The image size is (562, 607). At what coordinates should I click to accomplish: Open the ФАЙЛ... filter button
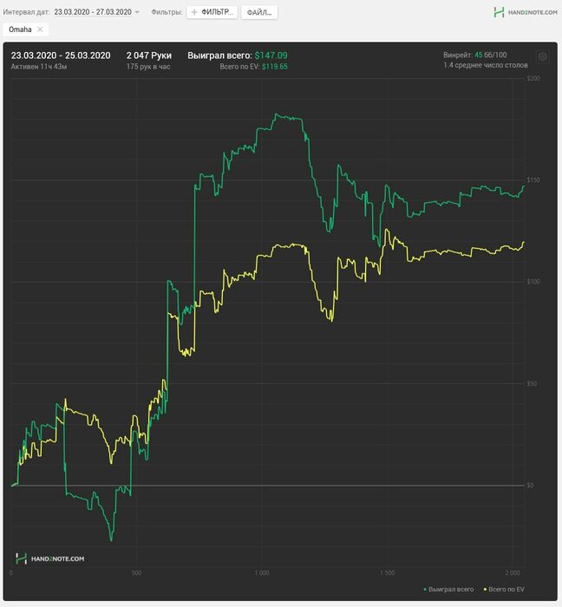click(x=259, y=12)
